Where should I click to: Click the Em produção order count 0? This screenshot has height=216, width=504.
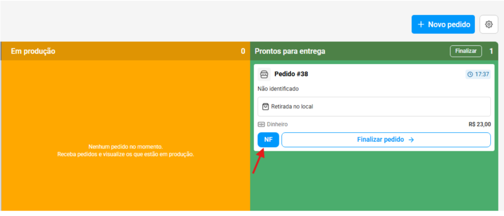pos(243,51)
